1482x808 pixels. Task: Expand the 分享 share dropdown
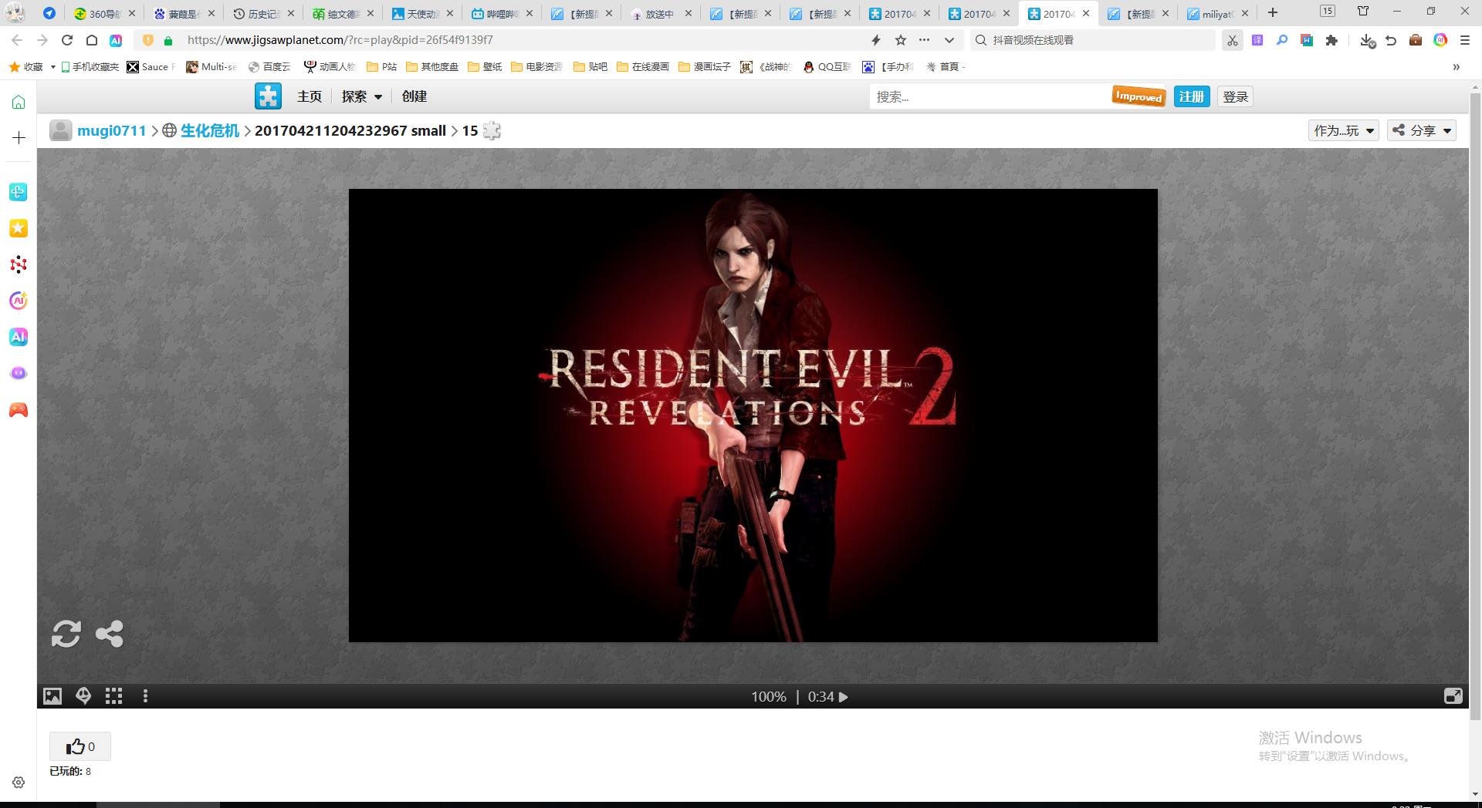click(1422, 130)
